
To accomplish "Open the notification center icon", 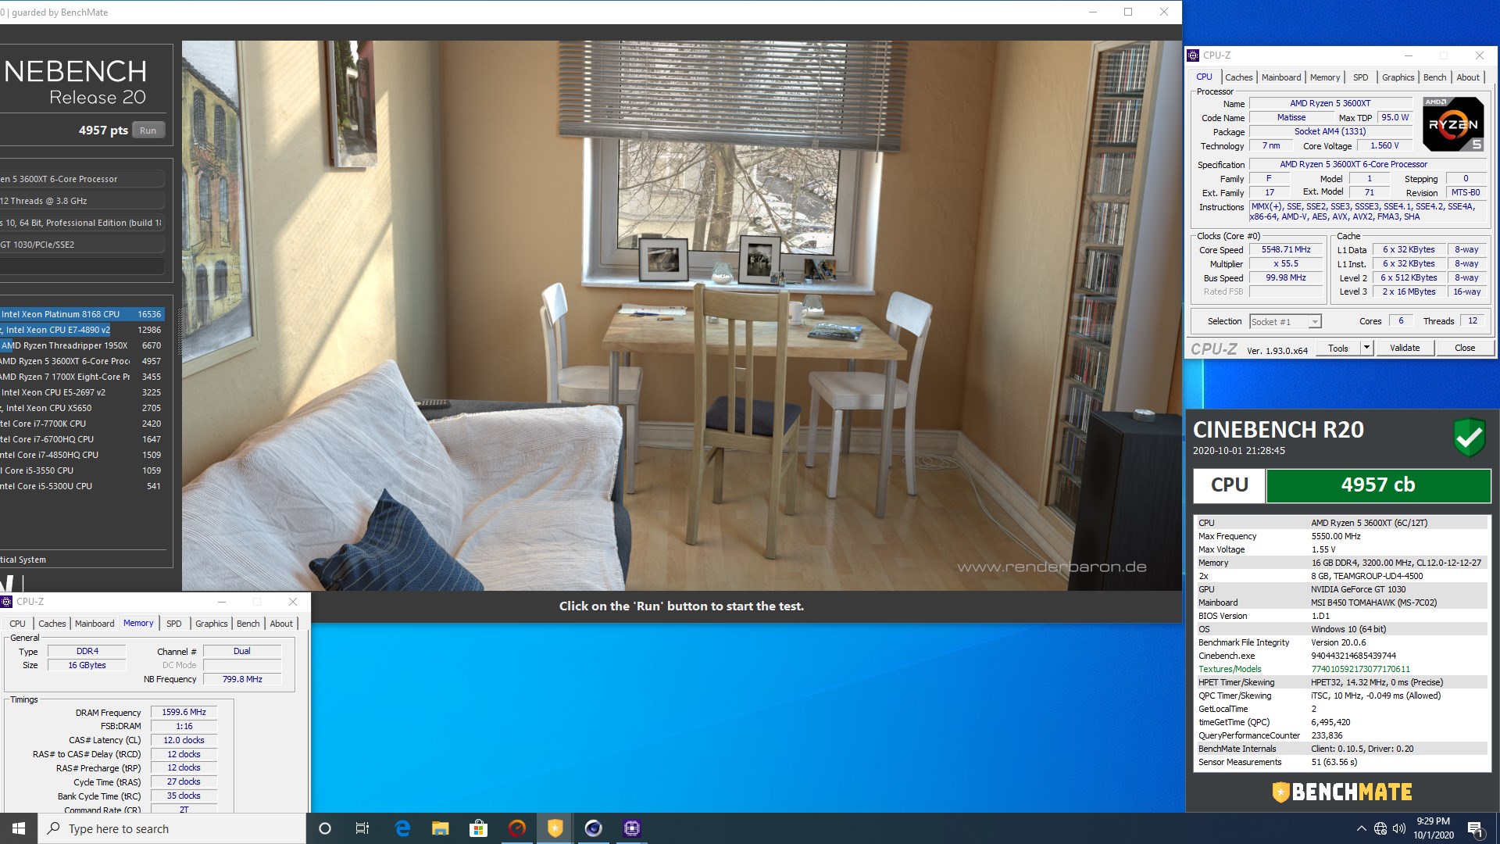I will pos(1476,828).
